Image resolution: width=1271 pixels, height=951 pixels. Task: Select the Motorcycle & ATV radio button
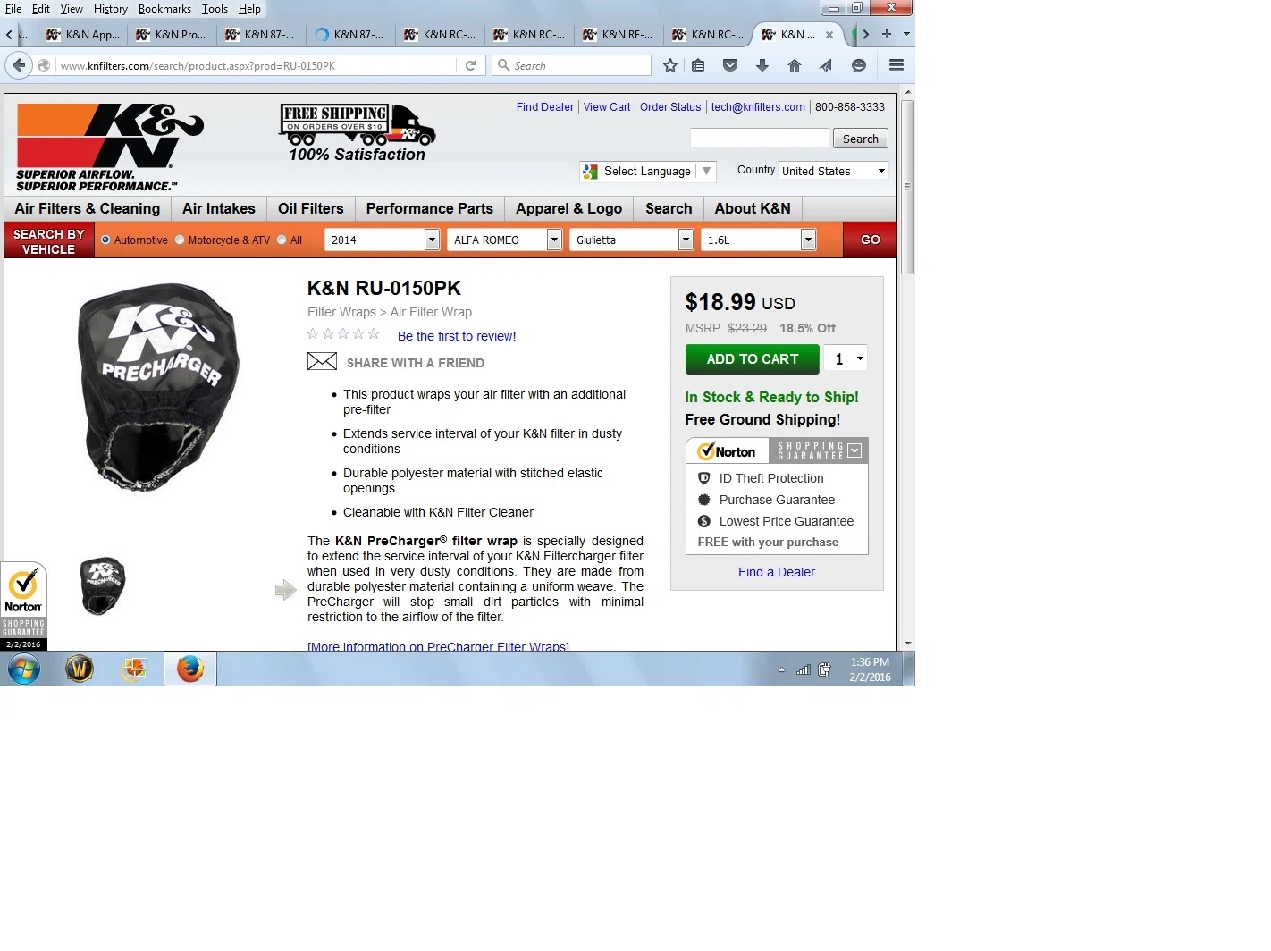(x=180, y=240)
